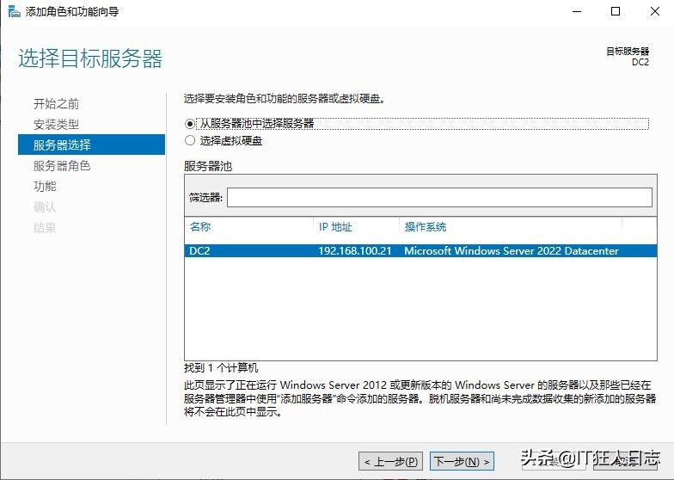Image resolution: width=674 pixels, height=480 pixels.
Task: Minimize the wizard window
Action: [x=577, y=12]
